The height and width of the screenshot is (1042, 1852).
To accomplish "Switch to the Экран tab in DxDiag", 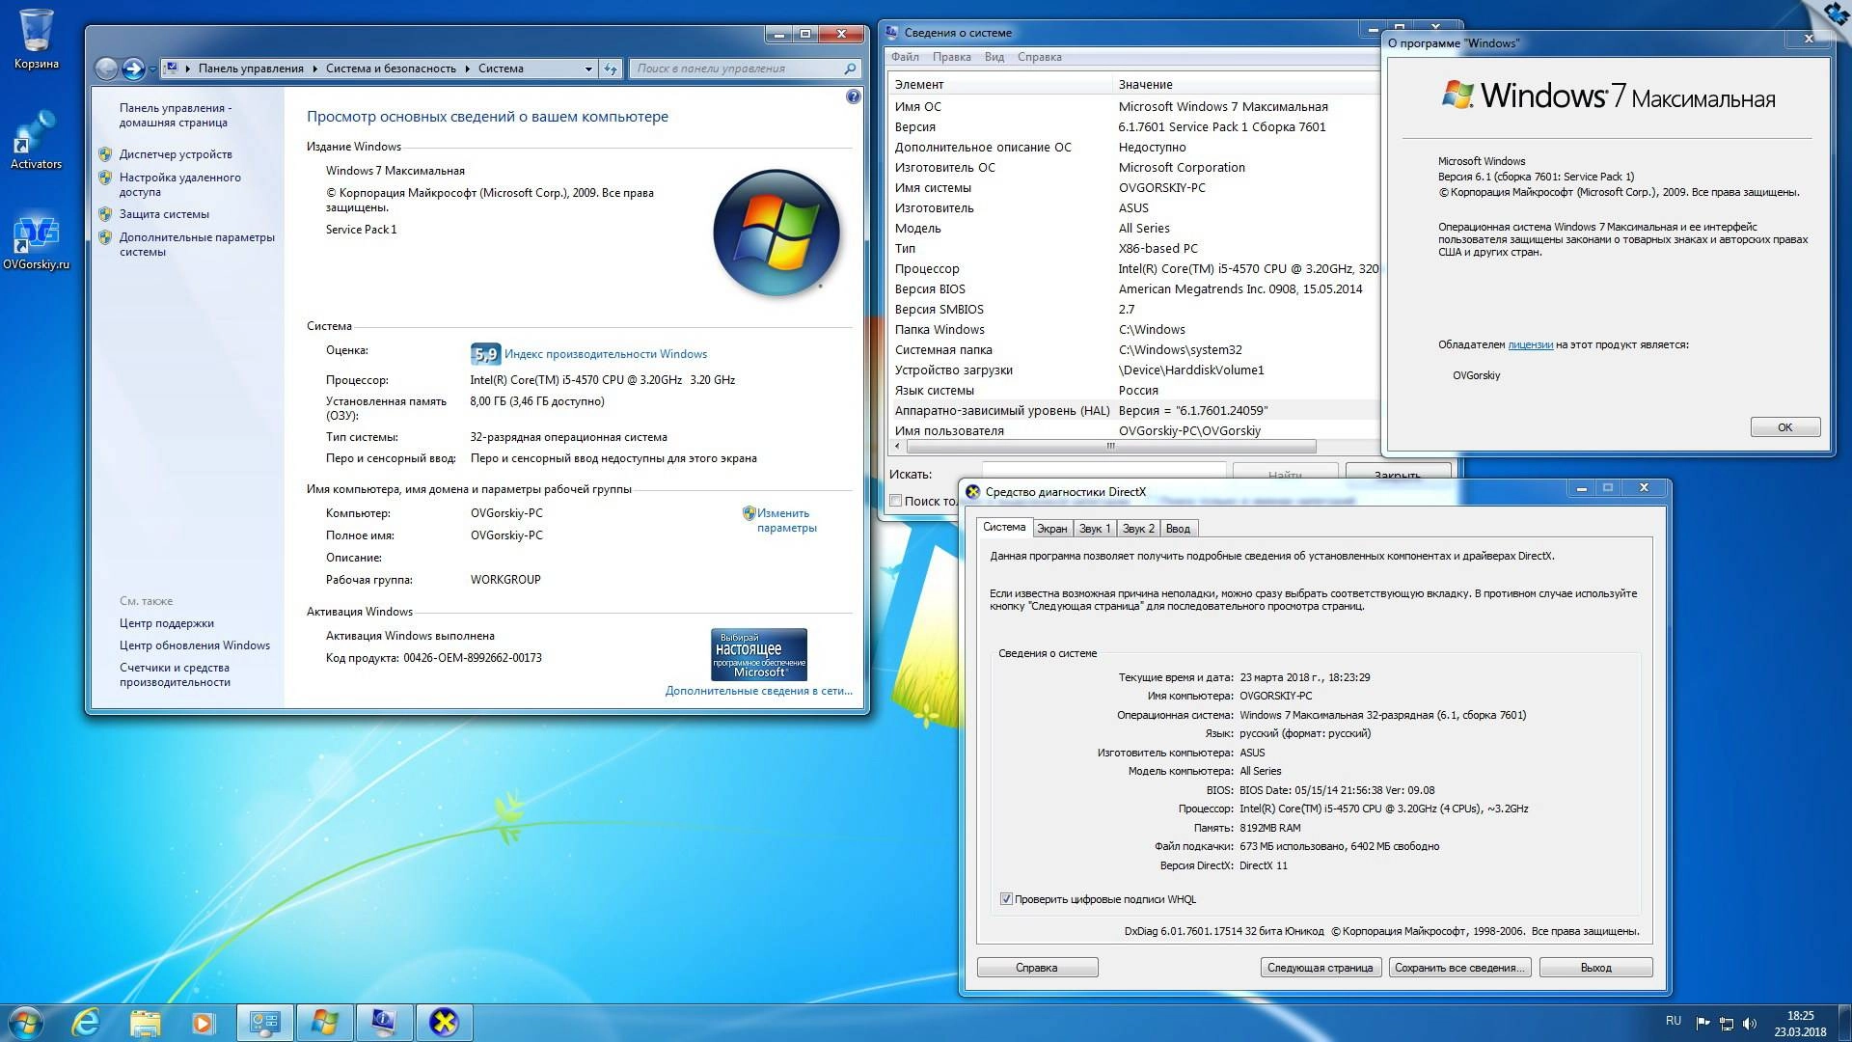I will (x=1052, y=528).
